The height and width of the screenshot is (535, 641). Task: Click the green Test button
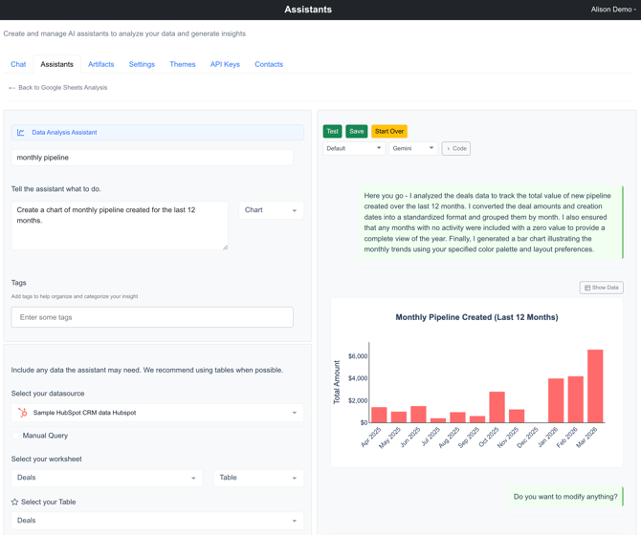coord(332,132)
